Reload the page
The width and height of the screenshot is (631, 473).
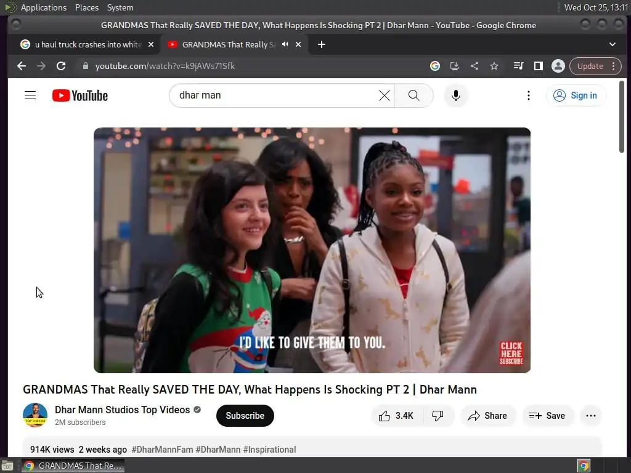click(x=61, y=66)
